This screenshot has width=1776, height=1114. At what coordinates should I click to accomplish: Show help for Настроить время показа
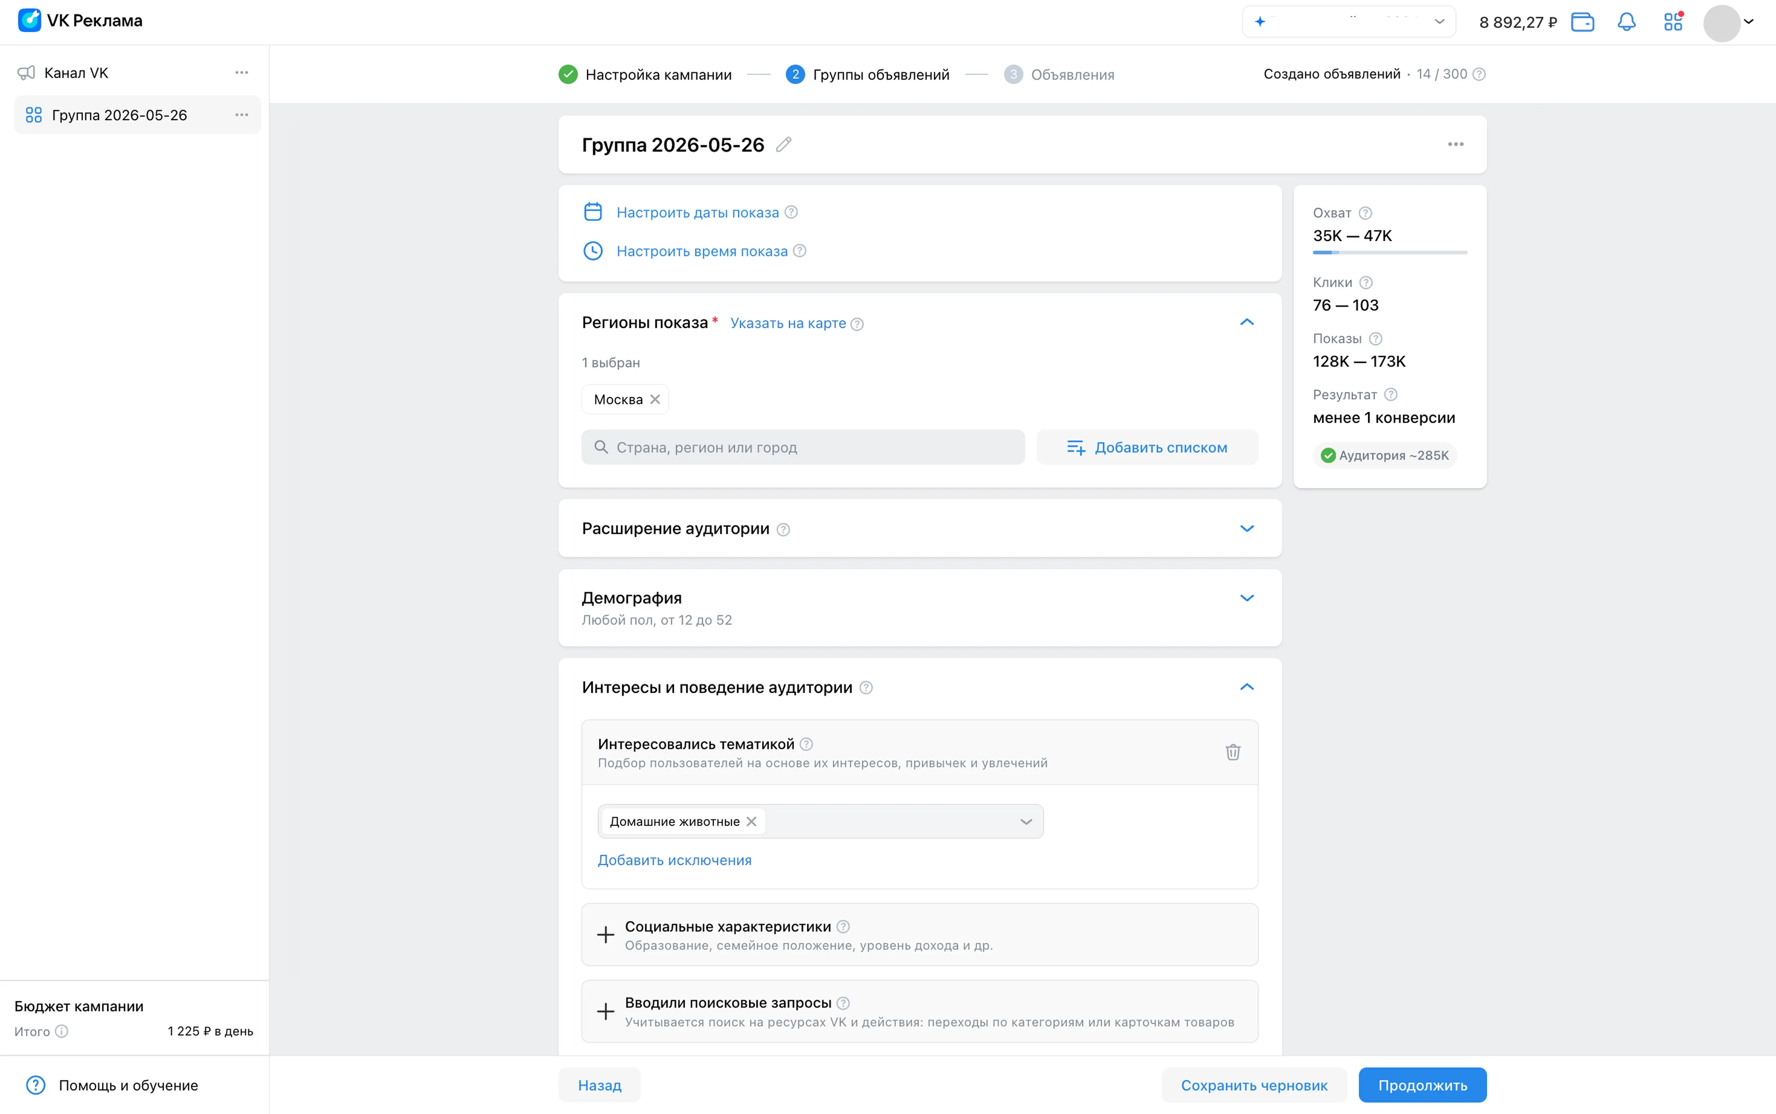[x=800, y=251]
